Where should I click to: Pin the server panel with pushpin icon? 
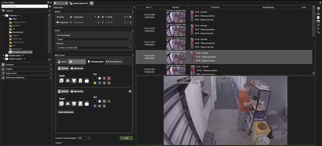pos(48,2)
